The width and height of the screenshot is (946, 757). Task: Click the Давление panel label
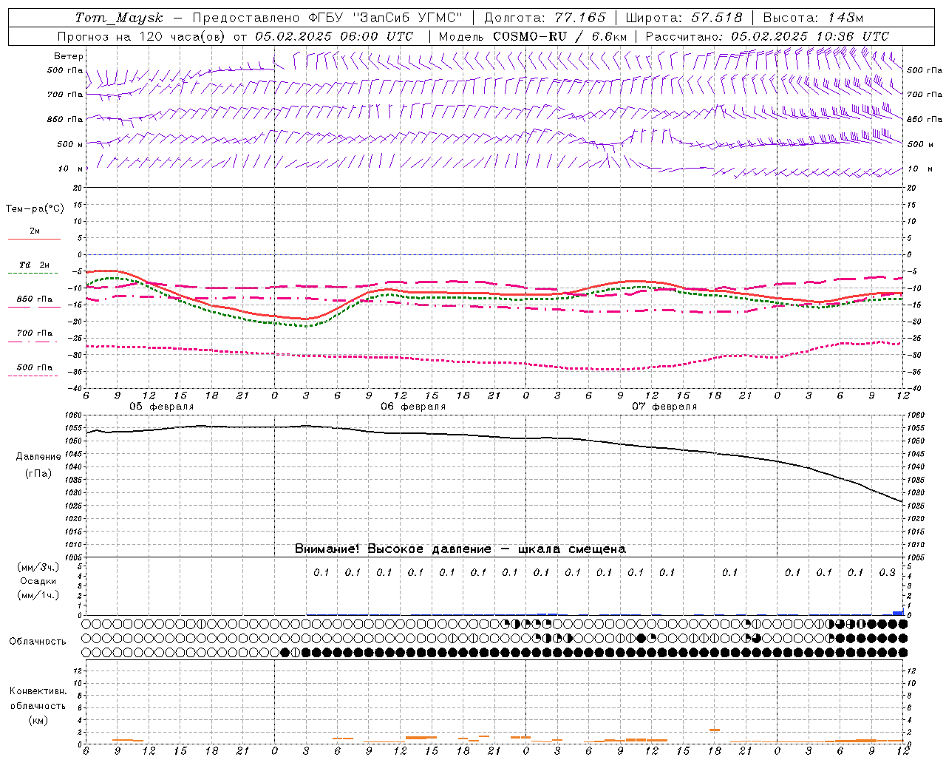click(x=38, y=457)
